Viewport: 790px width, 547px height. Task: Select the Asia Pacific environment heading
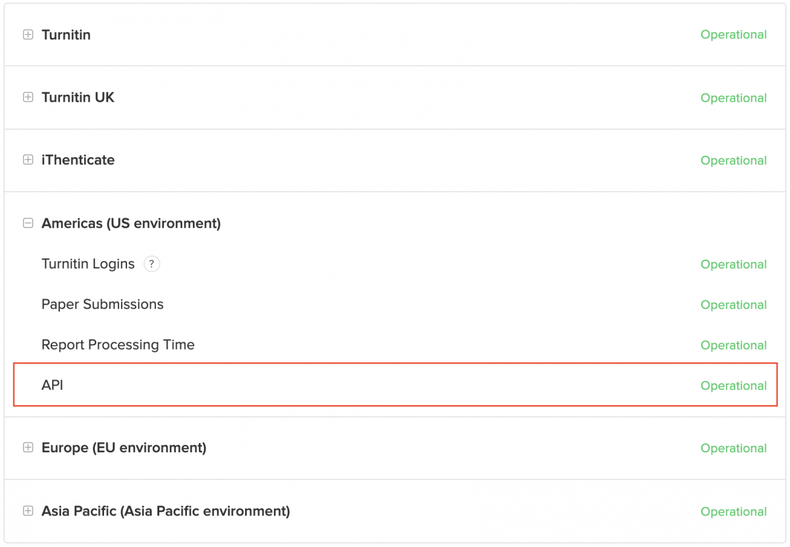[165, 511]
